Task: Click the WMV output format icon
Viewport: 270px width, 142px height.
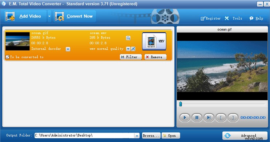Action: [x=154, y=41]
